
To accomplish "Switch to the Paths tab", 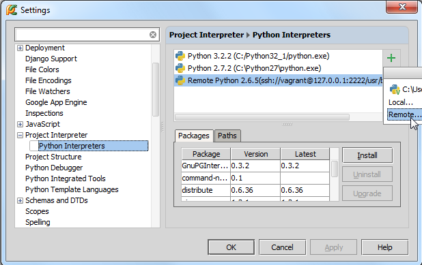I will [x=227, y=136].
